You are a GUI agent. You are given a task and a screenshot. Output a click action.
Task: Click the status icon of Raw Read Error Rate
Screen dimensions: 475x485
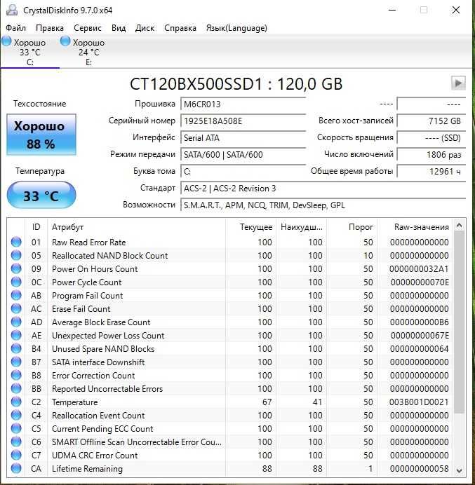click(16, 242)
